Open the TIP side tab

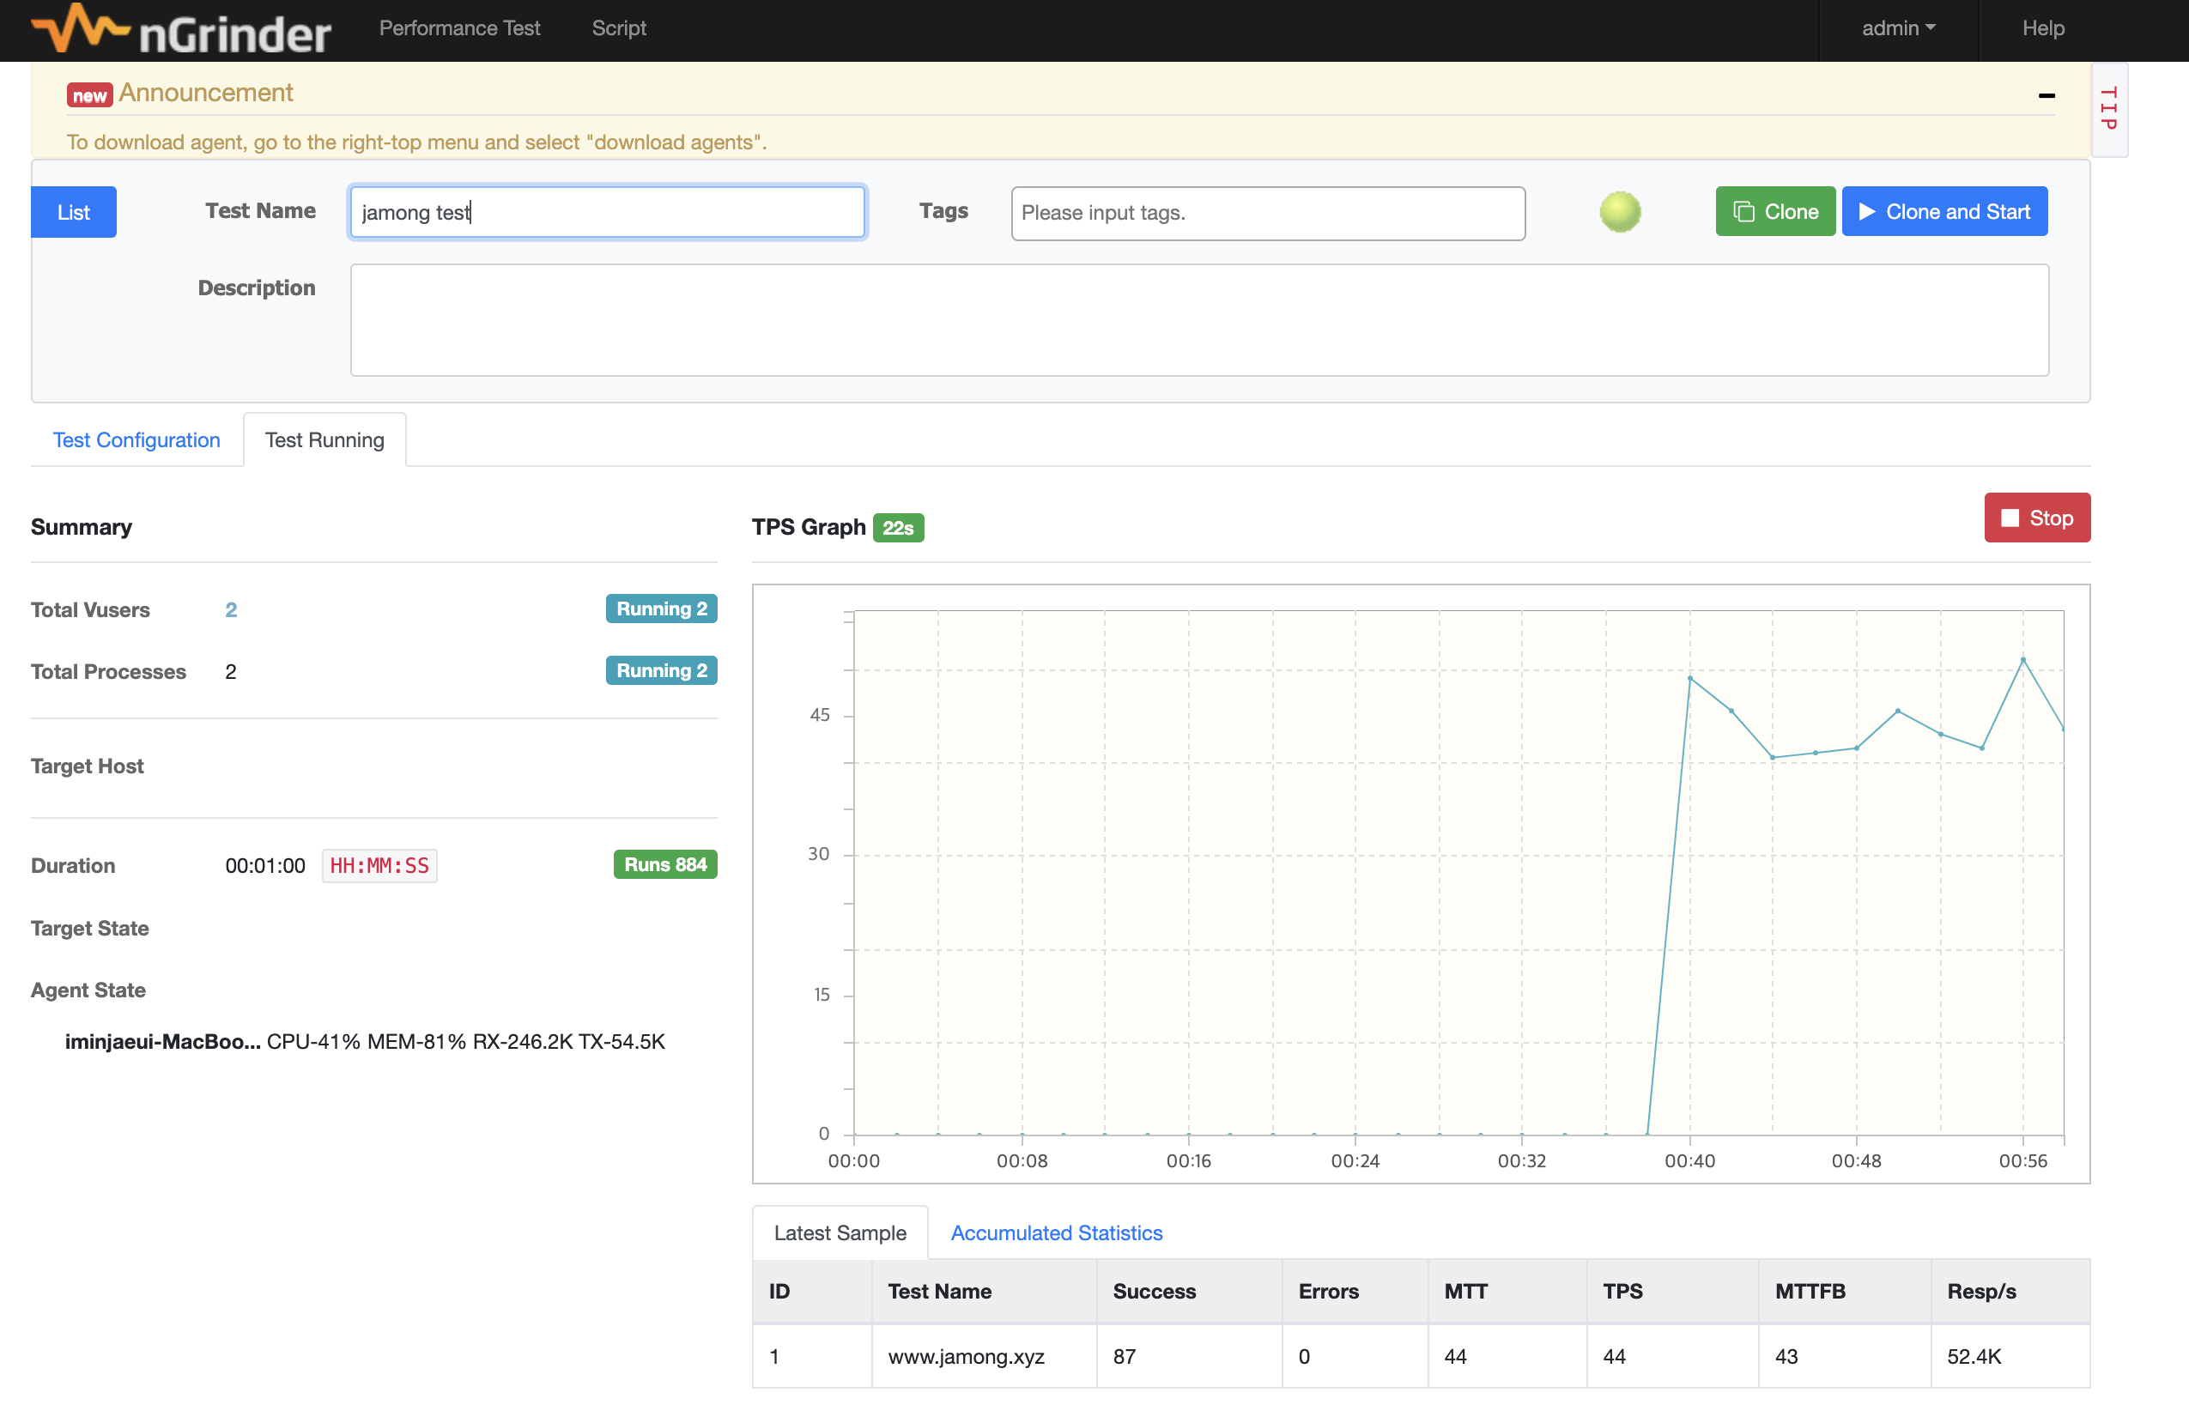[x=2109, y=110]
